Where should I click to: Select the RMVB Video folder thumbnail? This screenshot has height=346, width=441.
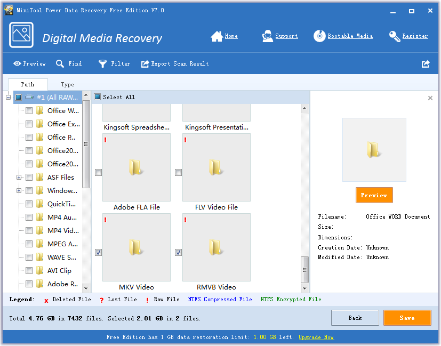click(x=217, y=247)
